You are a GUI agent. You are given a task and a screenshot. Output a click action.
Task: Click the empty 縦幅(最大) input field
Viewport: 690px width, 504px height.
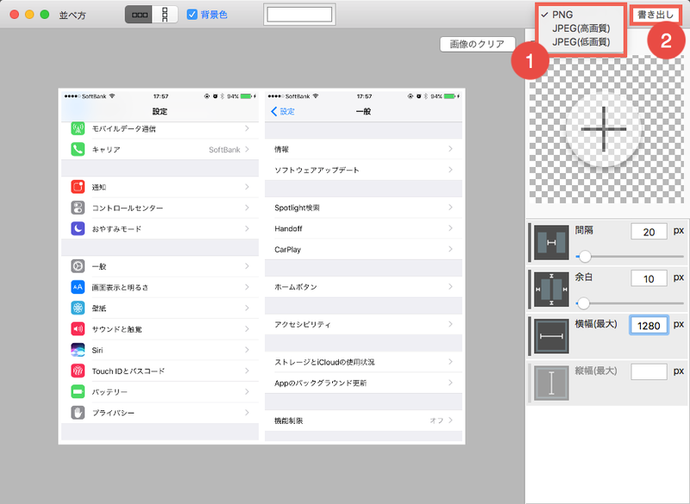(x=649, y=371)
